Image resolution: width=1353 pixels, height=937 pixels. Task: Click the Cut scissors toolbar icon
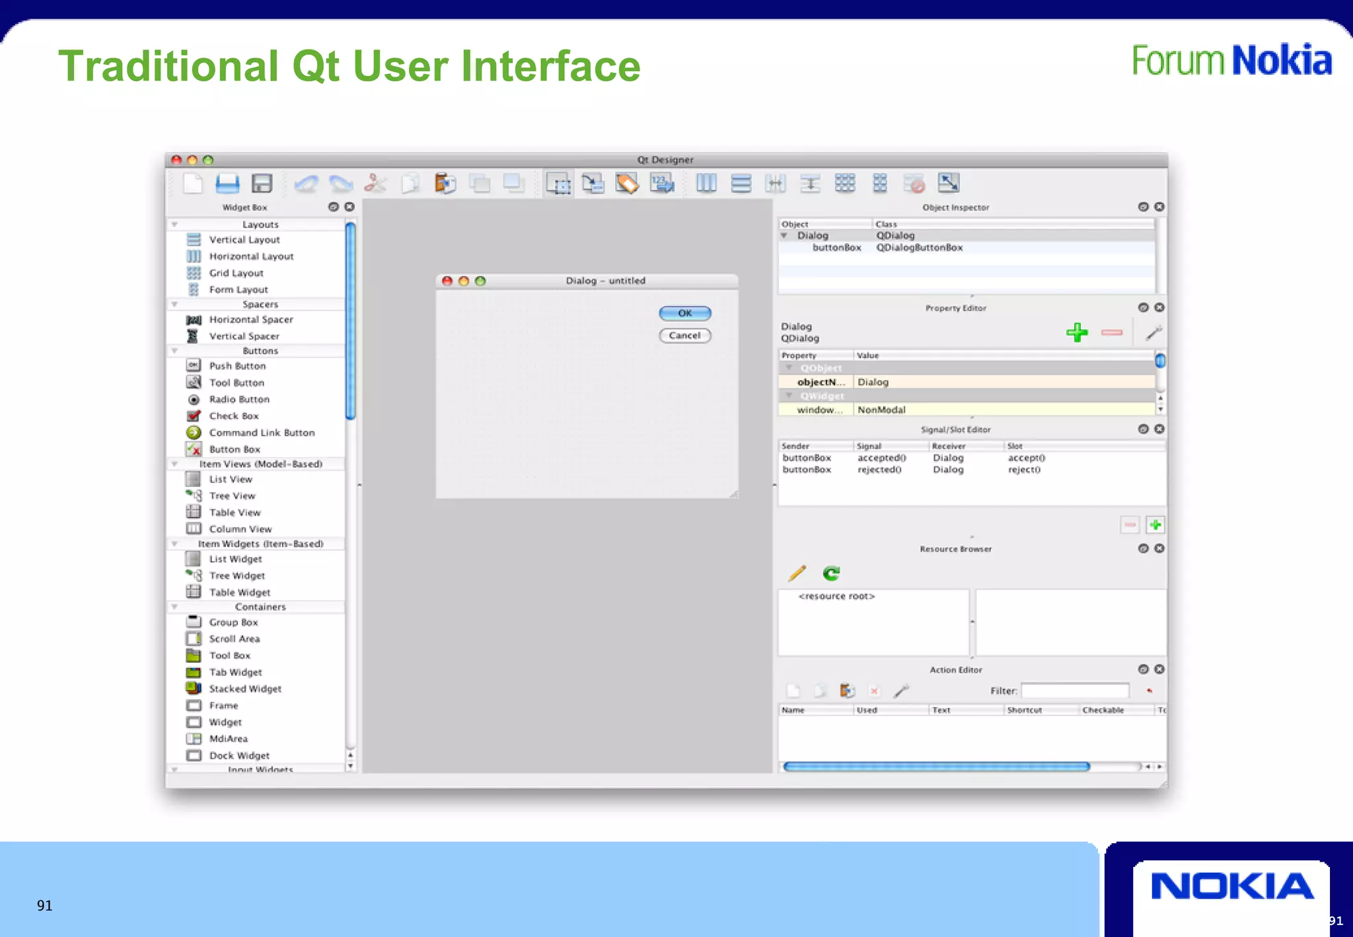375,183
